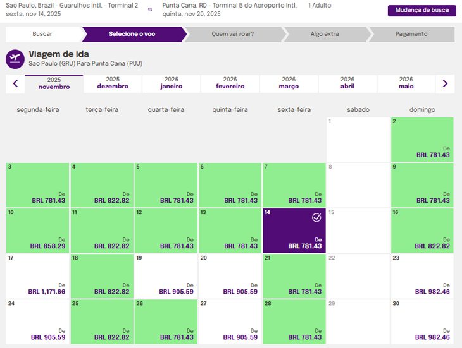Pick November 28 departure date
462x348 pixels.
pos(294,321)
